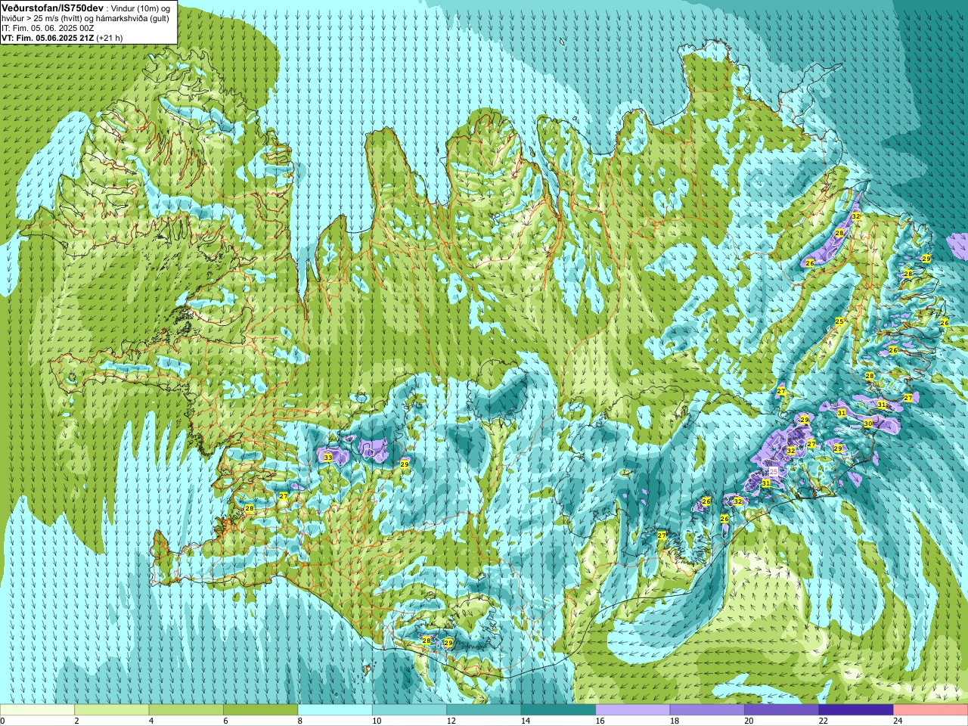Click the yellow gust label '33'
The width and height of the screenshot is (968, 726).
[x=327, y=458]
